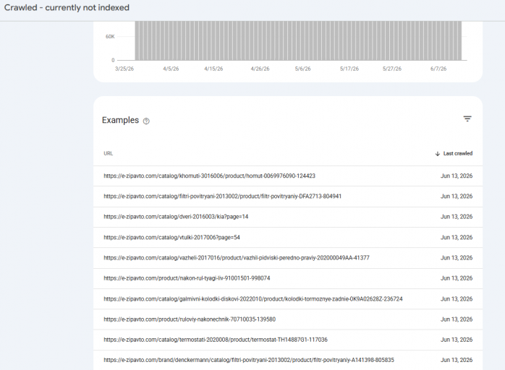Click the 5/6/26 chart axis label
The image size is (505, 370).
[x=302, y=69]
